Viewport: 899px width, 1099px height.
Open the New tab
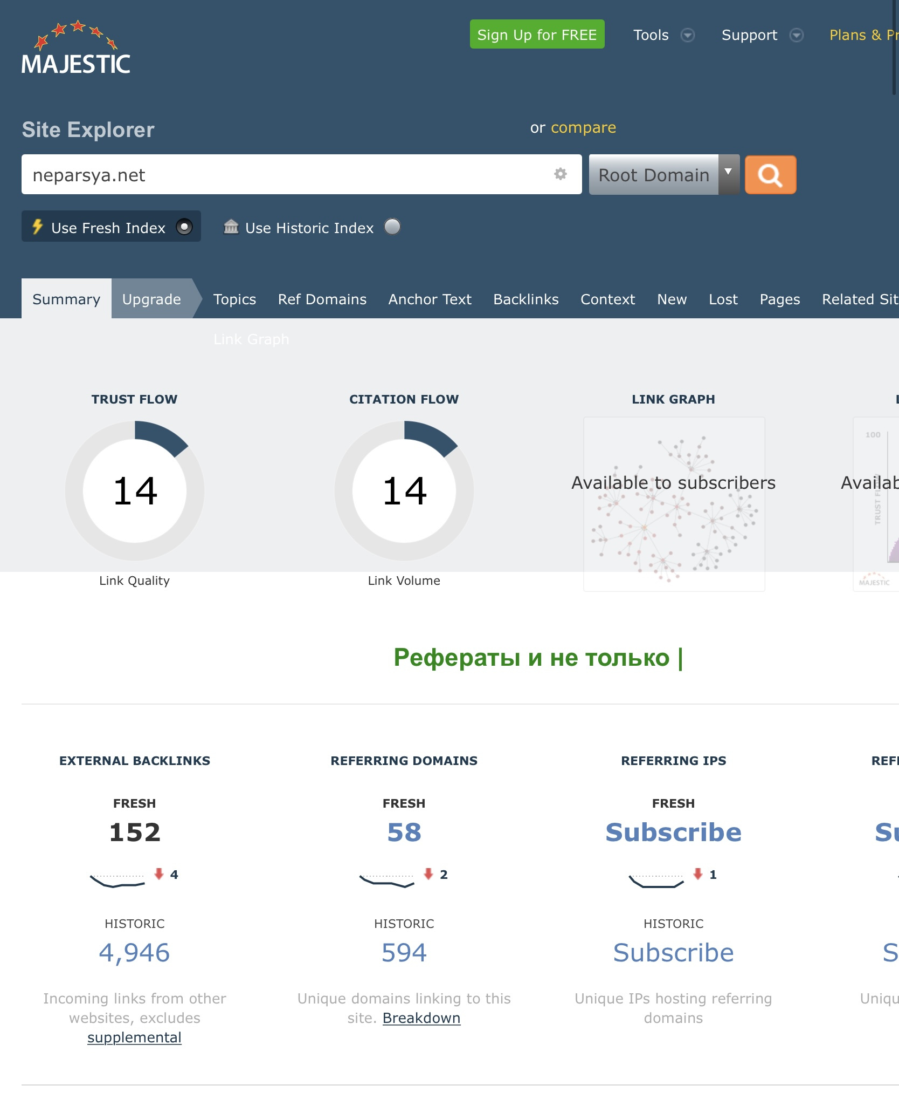672,299
